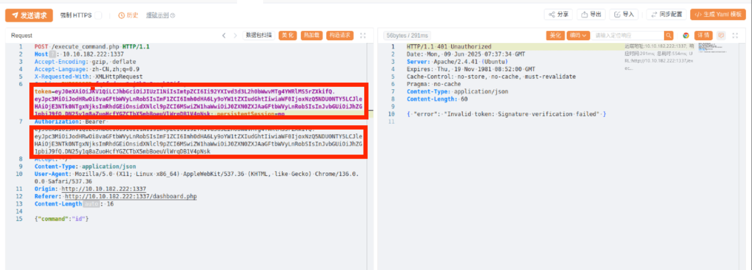
Task: Open the 爆破示例 example link
Action: tap(160, 15)
